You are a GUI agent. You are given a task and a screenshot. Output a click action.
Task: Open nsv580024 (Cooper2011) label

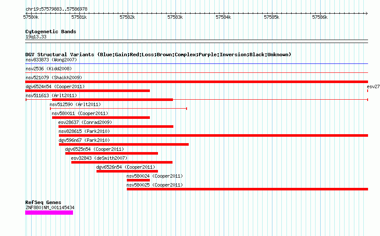point(155,176)
